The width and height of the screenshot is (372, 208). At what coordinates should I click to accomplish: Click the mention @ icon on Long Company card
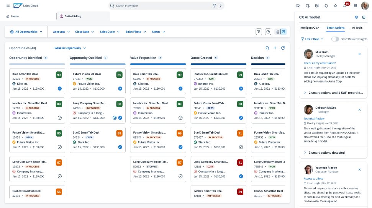(x=115, y=118)
